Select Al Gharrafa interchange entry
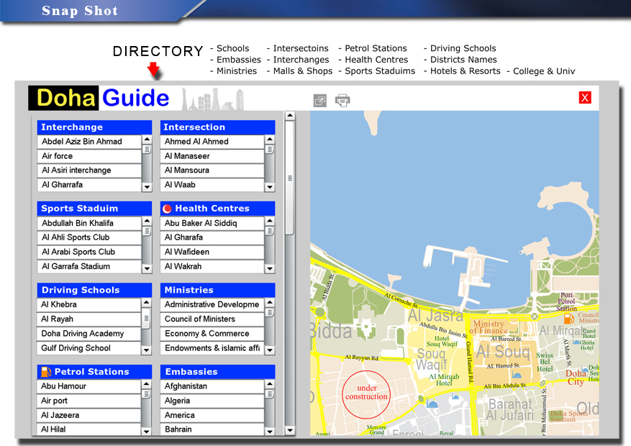The height and width of the screenshot is (446, 631). [x=89, y=185]
